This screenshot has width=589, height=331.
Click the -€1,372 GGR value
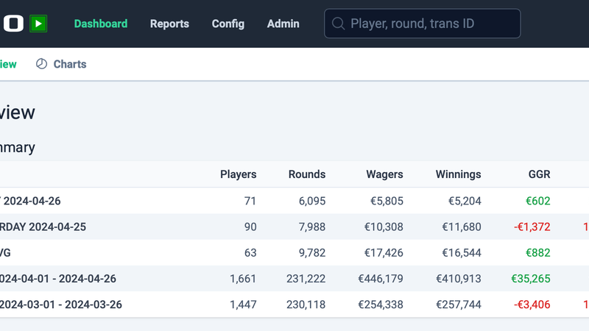(532, 227)
